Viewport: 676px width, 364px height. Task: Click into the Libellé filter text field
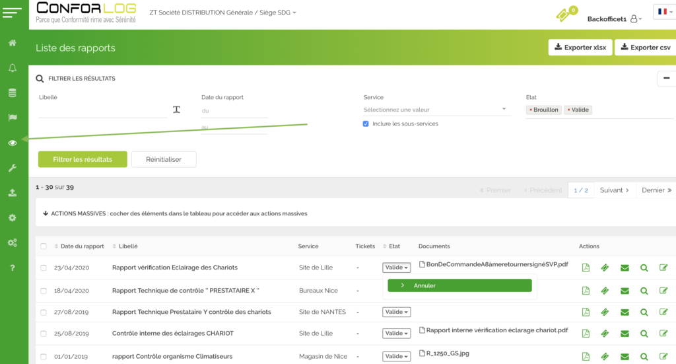102,110
